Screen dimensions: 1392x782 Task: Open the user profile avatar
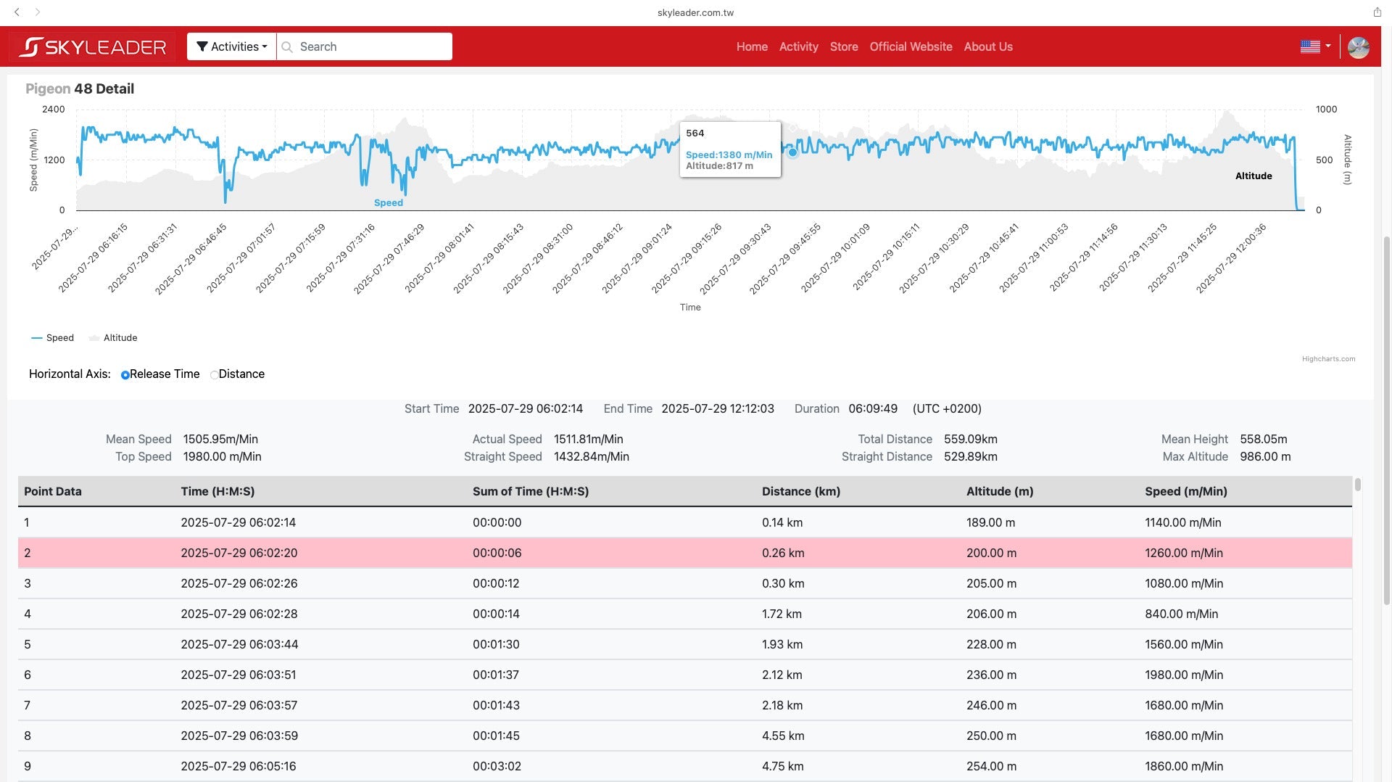point(1358,47)
